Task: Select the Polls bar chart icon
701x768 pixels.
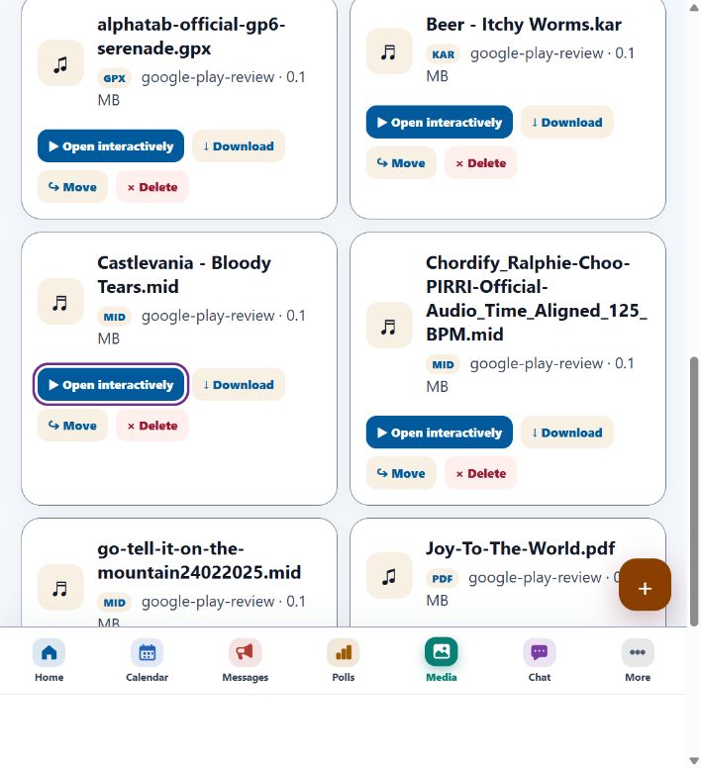Action: [x=344, y=652]
